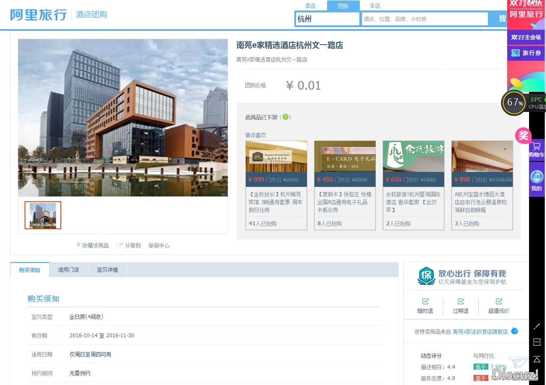Click the 无需预约 value
The height and width of the screenshot is (385, 546).
click(80, 373)
